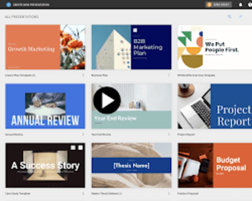The image size is (252, 201).
Task: Open options menu for B2B Marketing Plan
Action: [169, 75]
